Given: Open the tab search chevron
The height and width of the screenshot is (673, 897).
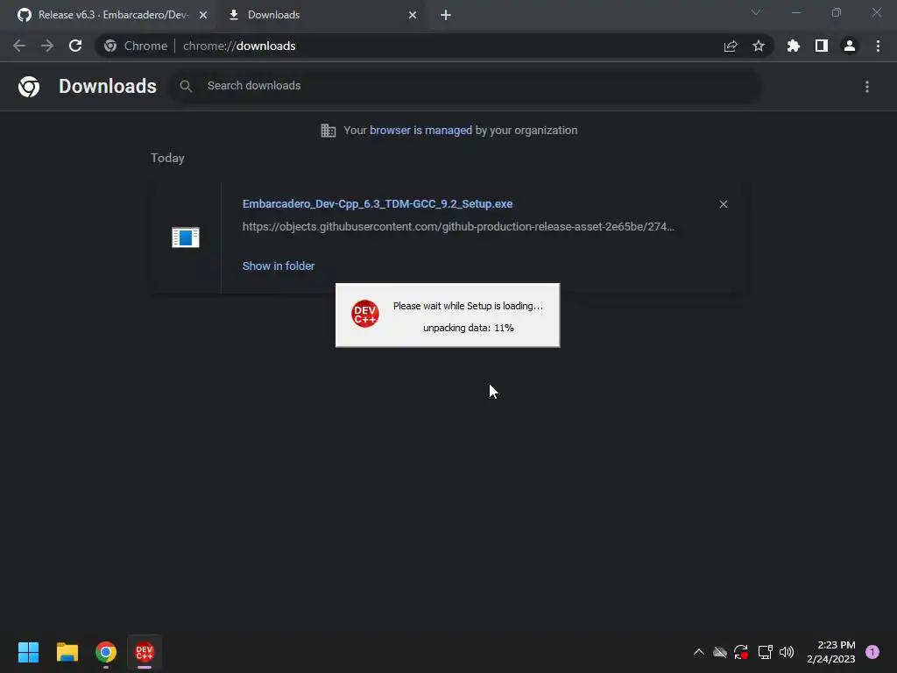Looking at the screenshot, I should pyautogui.click(x=756, y=12).
